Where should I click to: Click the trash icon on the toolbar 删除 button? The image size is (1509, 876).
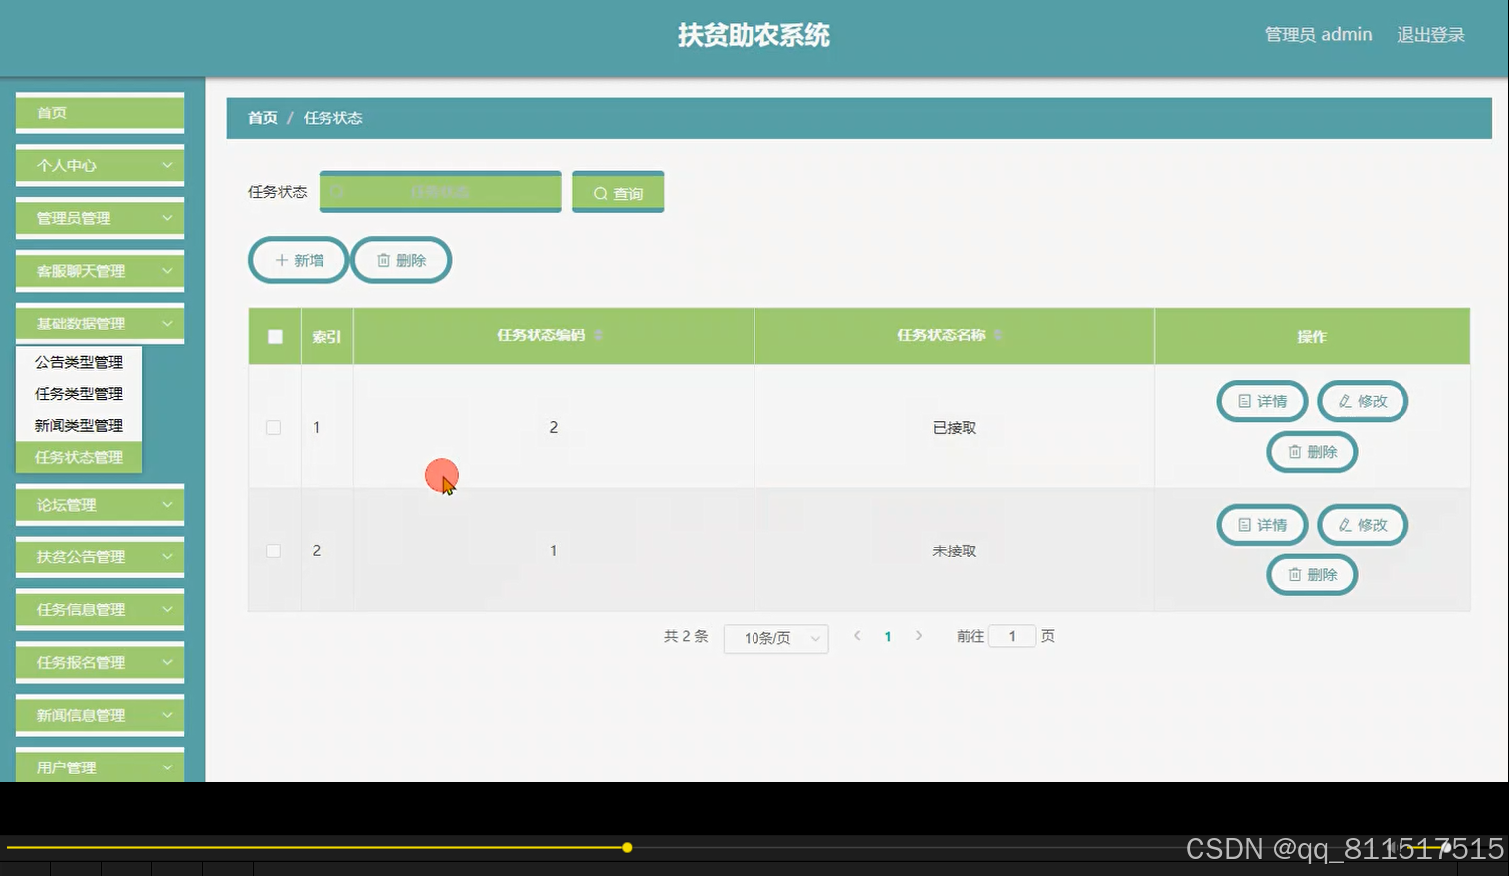385,260
